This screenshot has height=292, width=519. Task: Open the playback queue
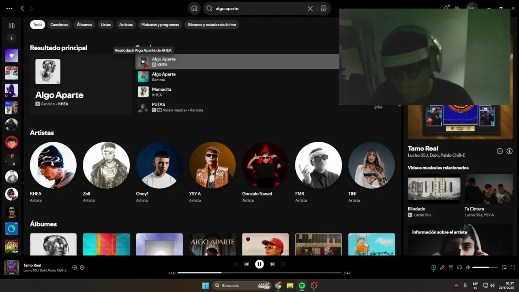[x=451, y=267]
